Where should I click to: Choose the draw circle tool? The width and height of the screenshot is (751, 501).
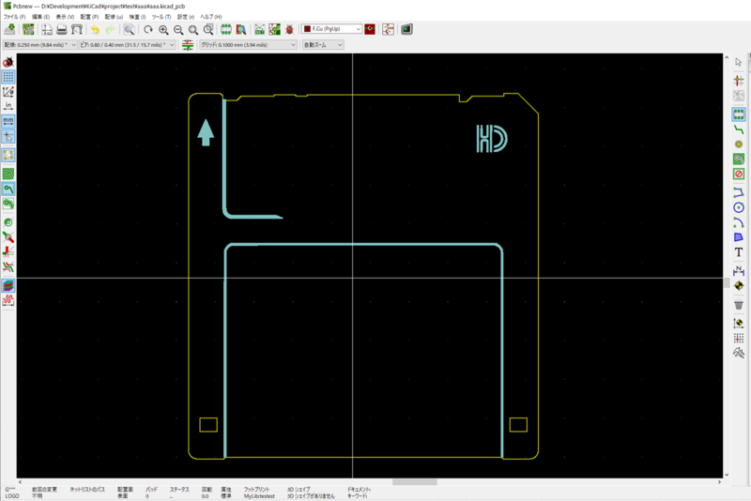(739, 207)
